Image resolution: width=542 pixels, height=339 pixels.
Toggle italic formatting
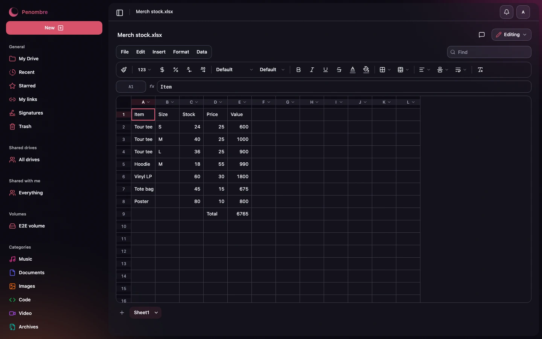[312, 70]
